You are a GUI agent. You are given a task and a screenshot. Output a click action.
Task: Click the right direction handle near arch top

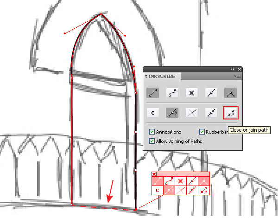point(125,36)
